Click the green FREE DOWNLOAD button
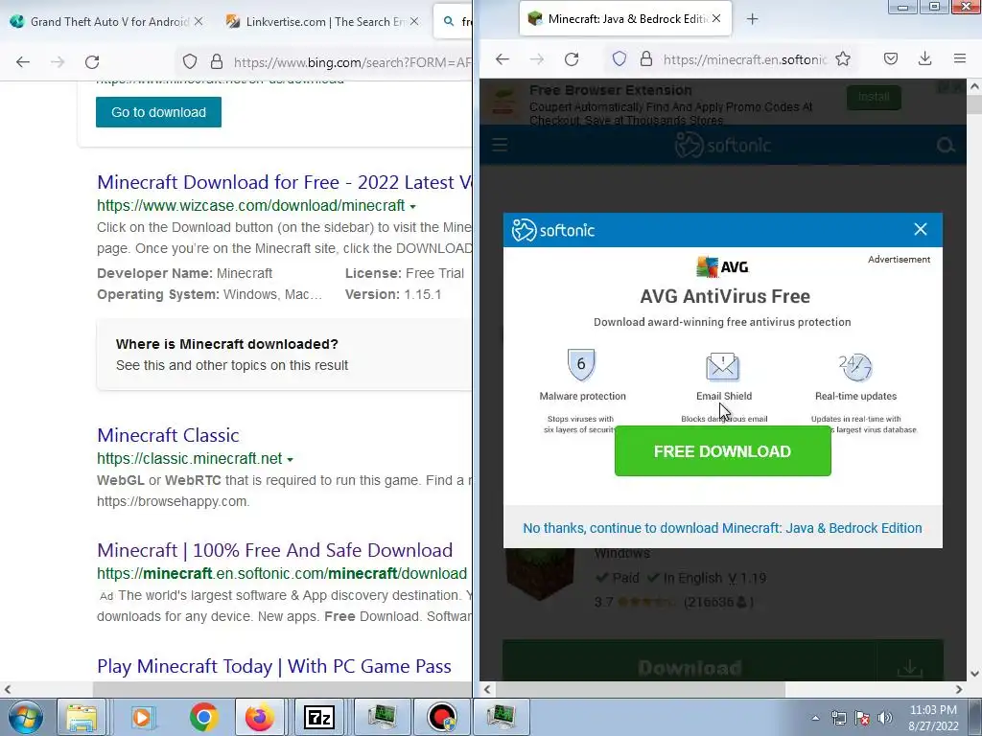The width and height of the screenshot is (982, 736). 723,451
